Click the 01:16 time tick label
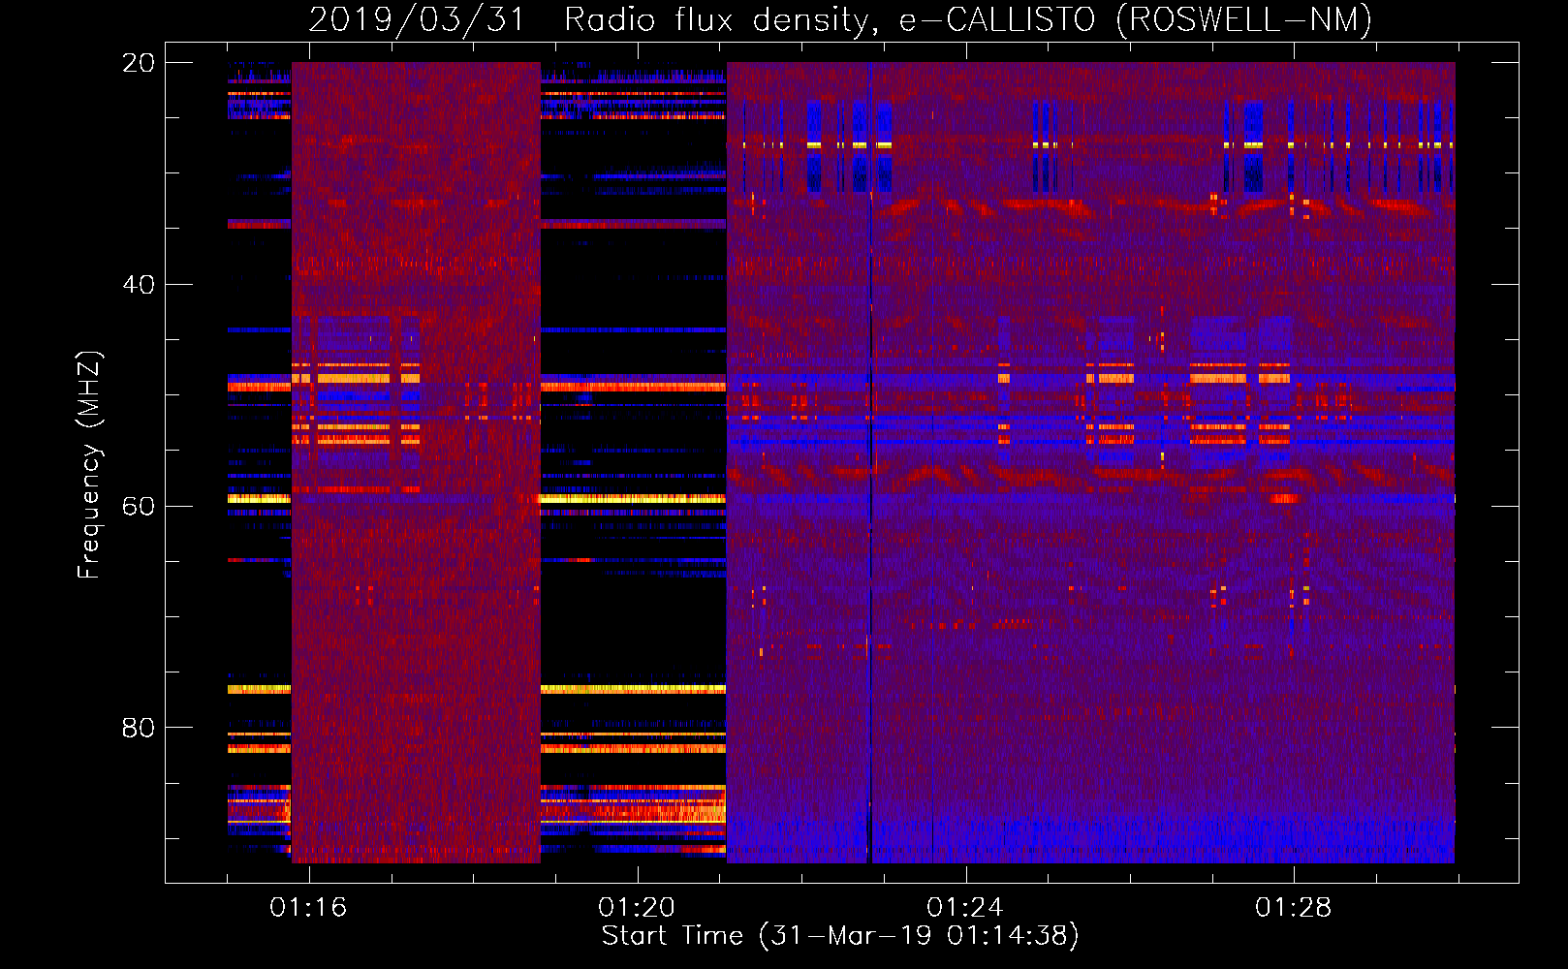The height and width of the screenshot is (969, 1568). click(308, 908)
